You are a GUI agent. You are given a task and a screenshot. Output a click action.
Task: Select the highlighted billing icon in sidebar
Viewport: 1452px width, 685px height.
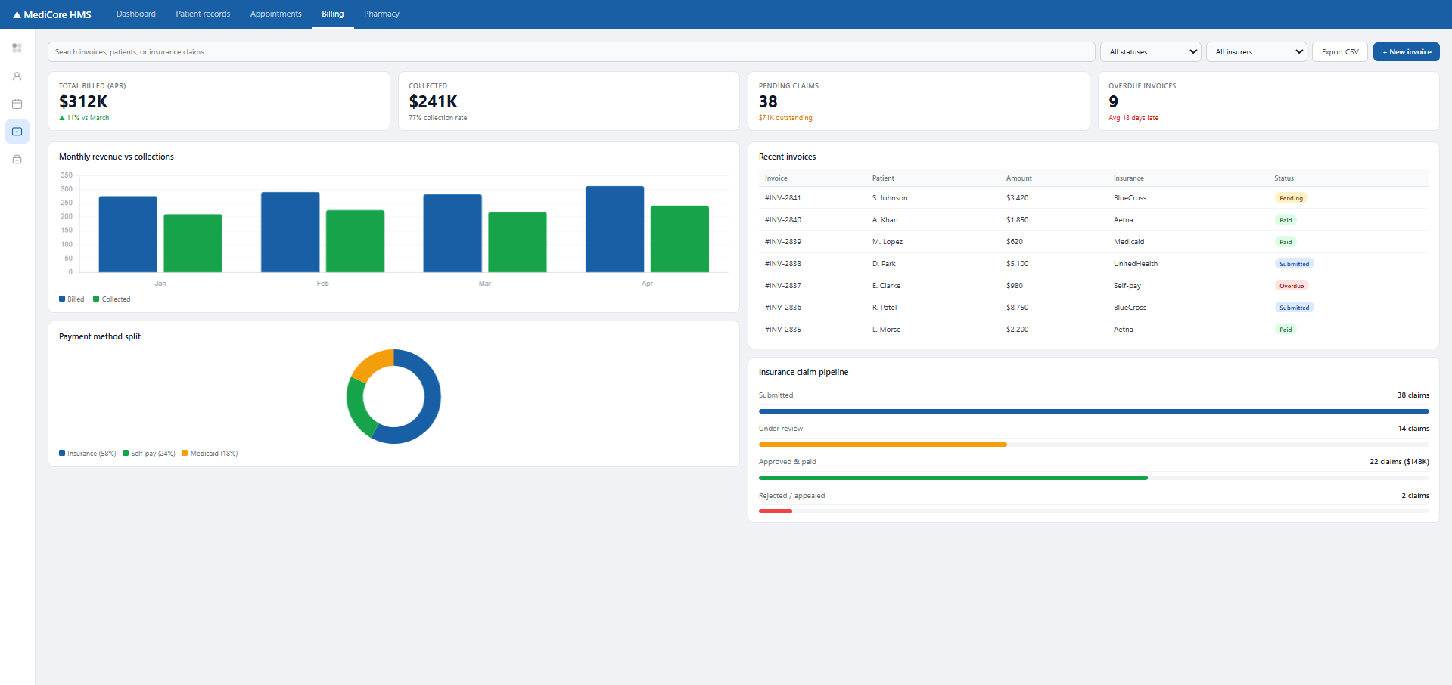17,132
